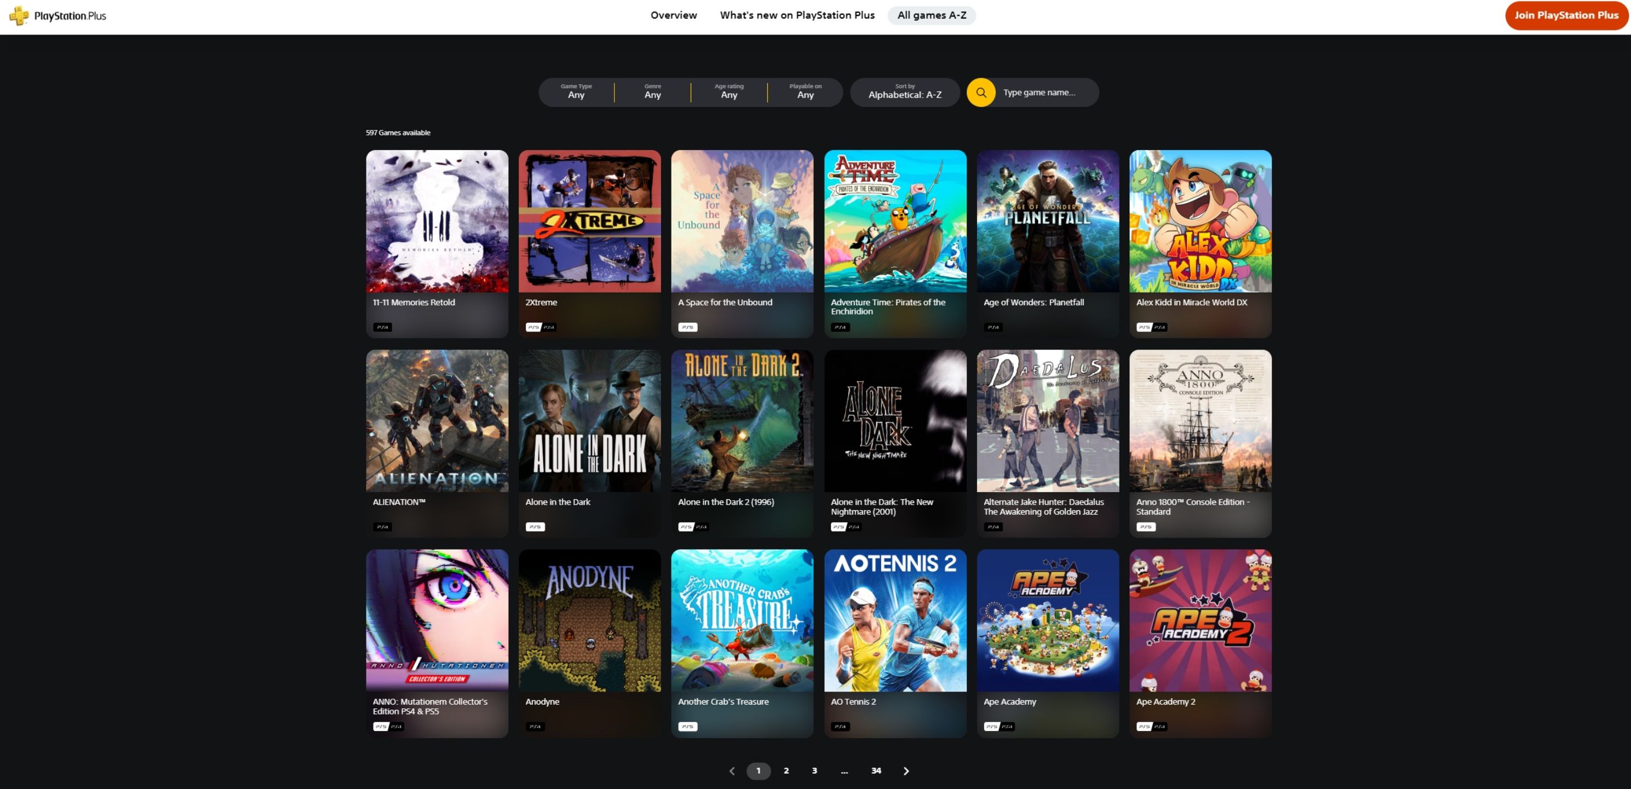Image resolution: width=1631 pixels, height=789 pixels.
Task: Go to previous page arrow
Action: pyautogui.click(x=732, y=770)
